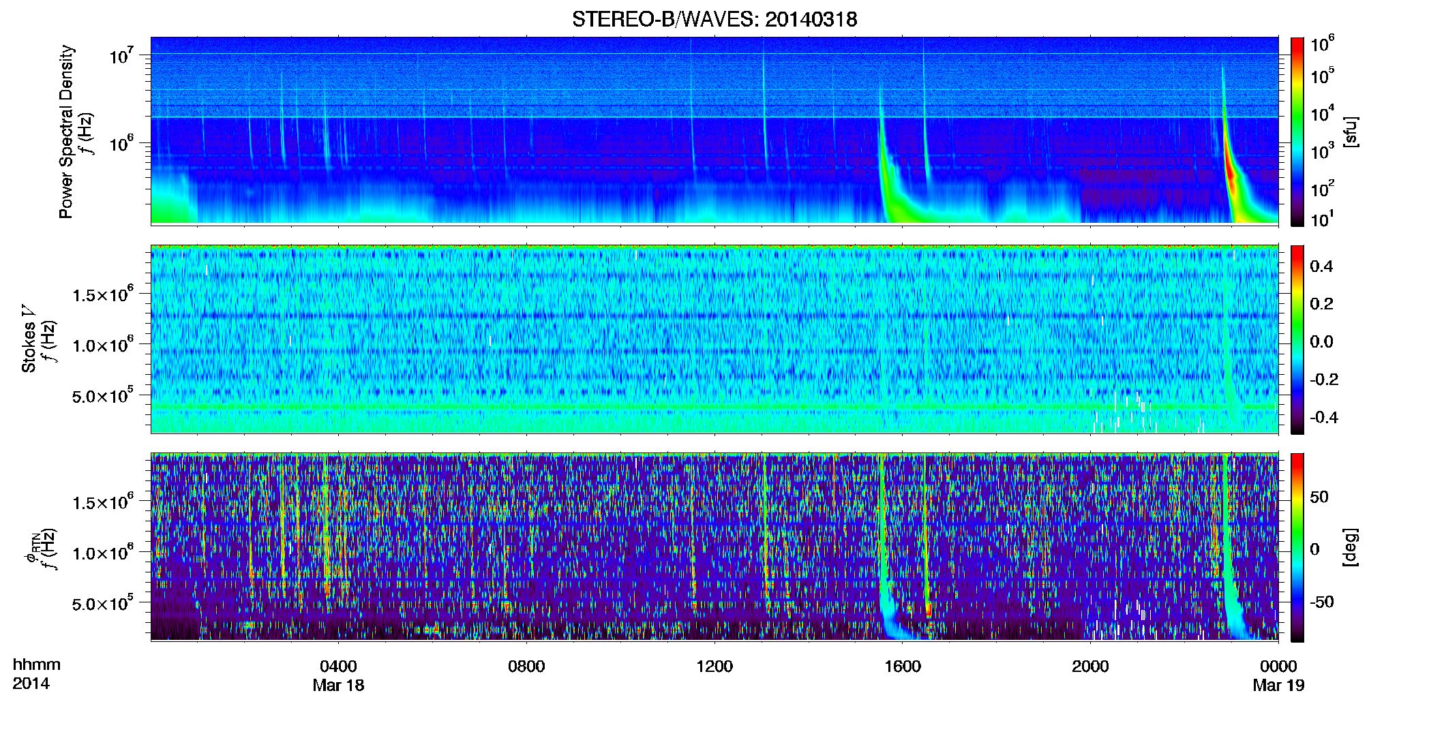Screen dimensions: 1429x736
Task: Click the -50 label on phi colorbar
Action: tap(1321, 602)
